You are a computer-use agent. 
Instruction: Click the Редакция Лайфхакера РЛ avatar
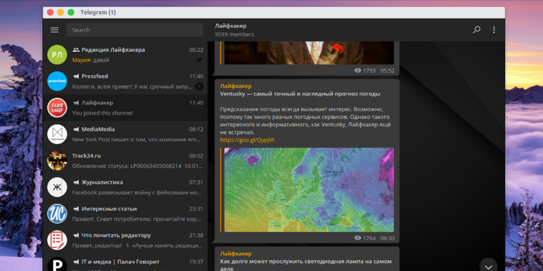(x=57, y=55)
